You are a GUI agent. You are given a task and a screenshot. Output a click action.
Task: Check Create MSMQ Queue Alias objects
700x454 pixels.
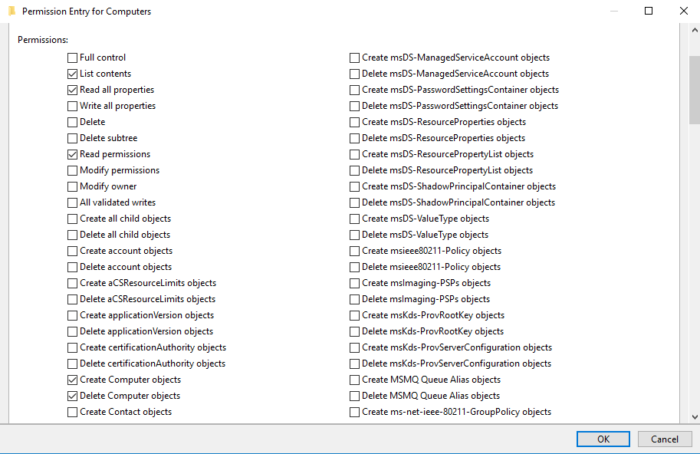click(x=355, y=380)
